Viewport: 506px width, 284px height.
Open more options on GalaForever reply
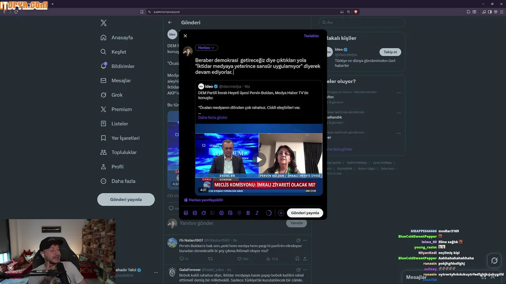click(x=305, y=270)
